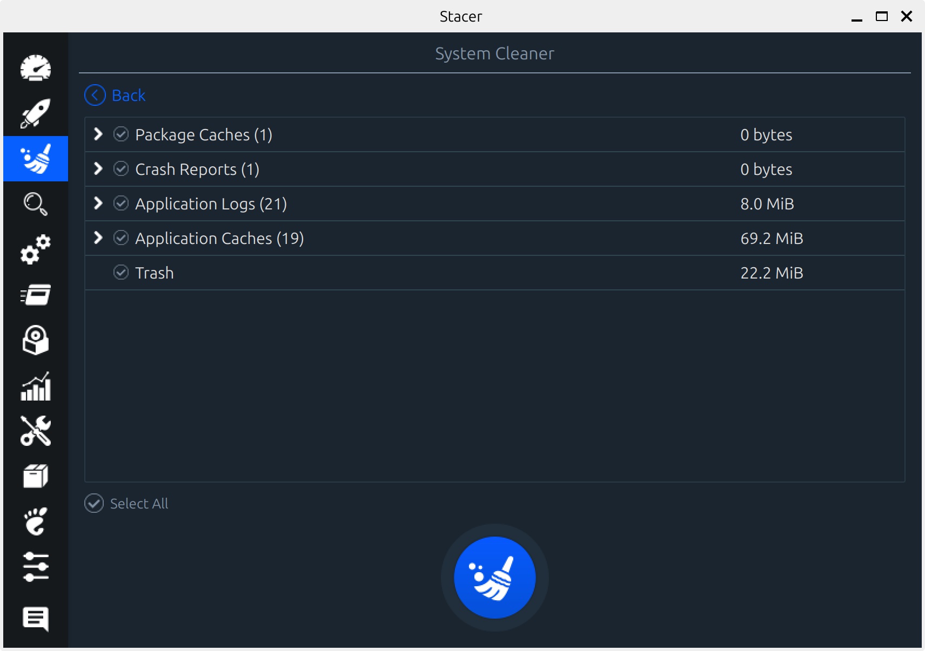Open the Dashboard speedometer page
This screenshot has height=651, width=925.
[x=36, y=68]
